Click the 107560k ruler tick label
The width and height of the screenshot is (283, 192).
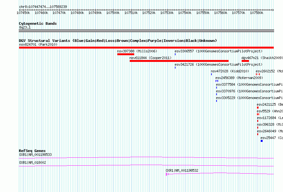[x=221, y=13]
